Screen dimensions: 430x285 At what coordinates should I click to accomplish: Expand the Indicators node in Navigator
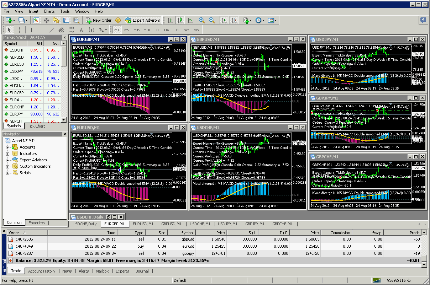pos(7,154)
